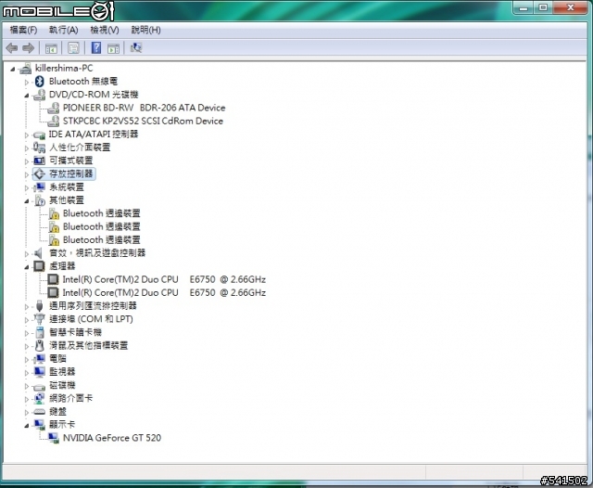Click the action pane toolbar icon

(x=113, y=48)
